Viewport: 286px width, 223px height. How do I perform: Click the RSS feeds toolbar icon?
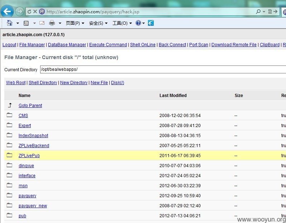pyautogui.click(x=26, y=23)
